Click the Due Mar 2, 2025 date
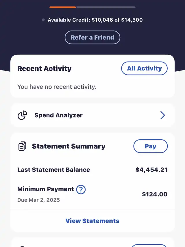 coord(39,200)
